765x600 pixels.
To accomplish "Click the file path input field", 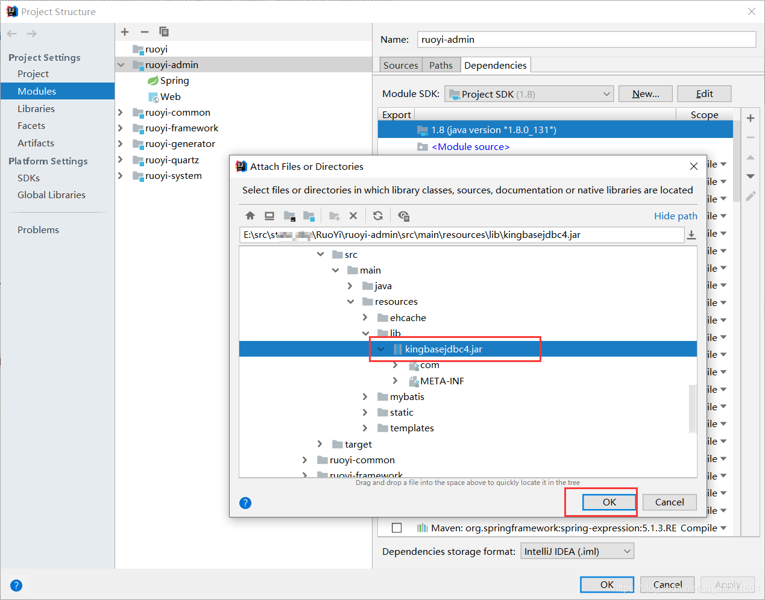I will (x=462, y=235).
